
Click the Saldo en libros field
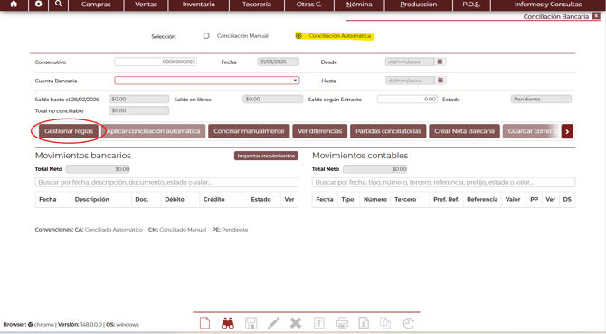273,100
